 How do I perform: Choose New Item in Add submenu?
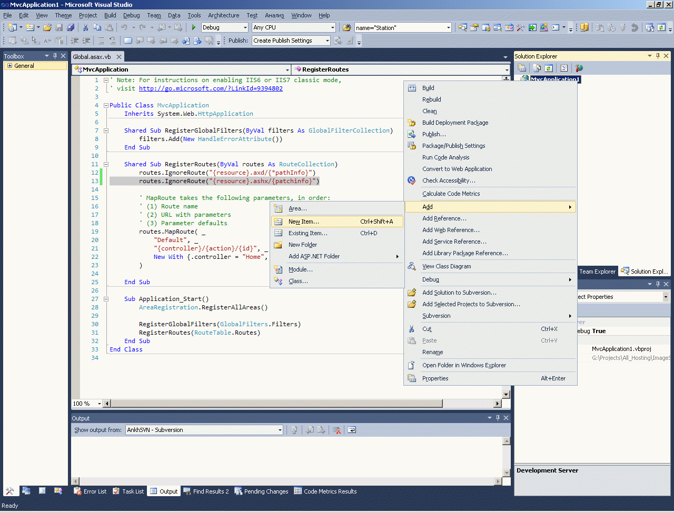click(303, 222)
